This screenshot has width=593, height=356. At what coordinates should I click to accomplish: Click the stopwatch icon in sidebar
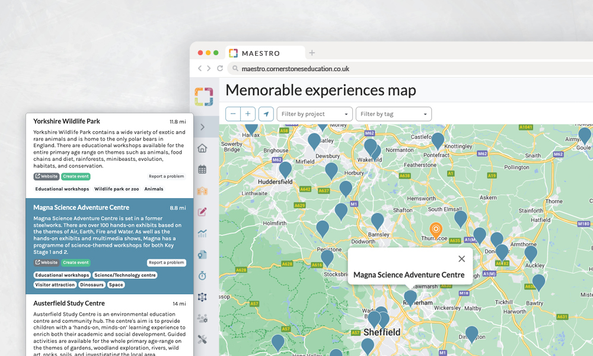(203, 275)
